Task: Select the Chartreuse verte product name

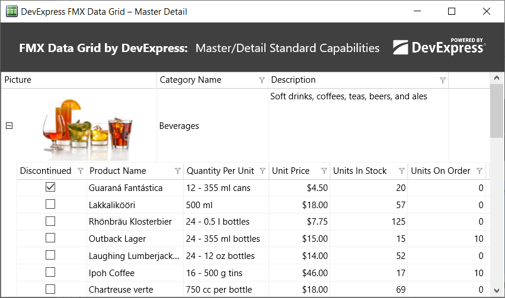Action: pos(135,290)
